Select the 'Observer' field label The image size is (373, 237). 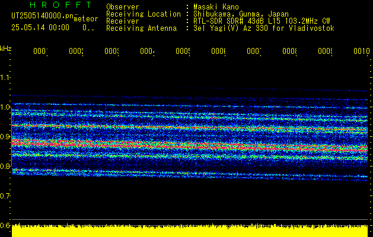point(123,7)
